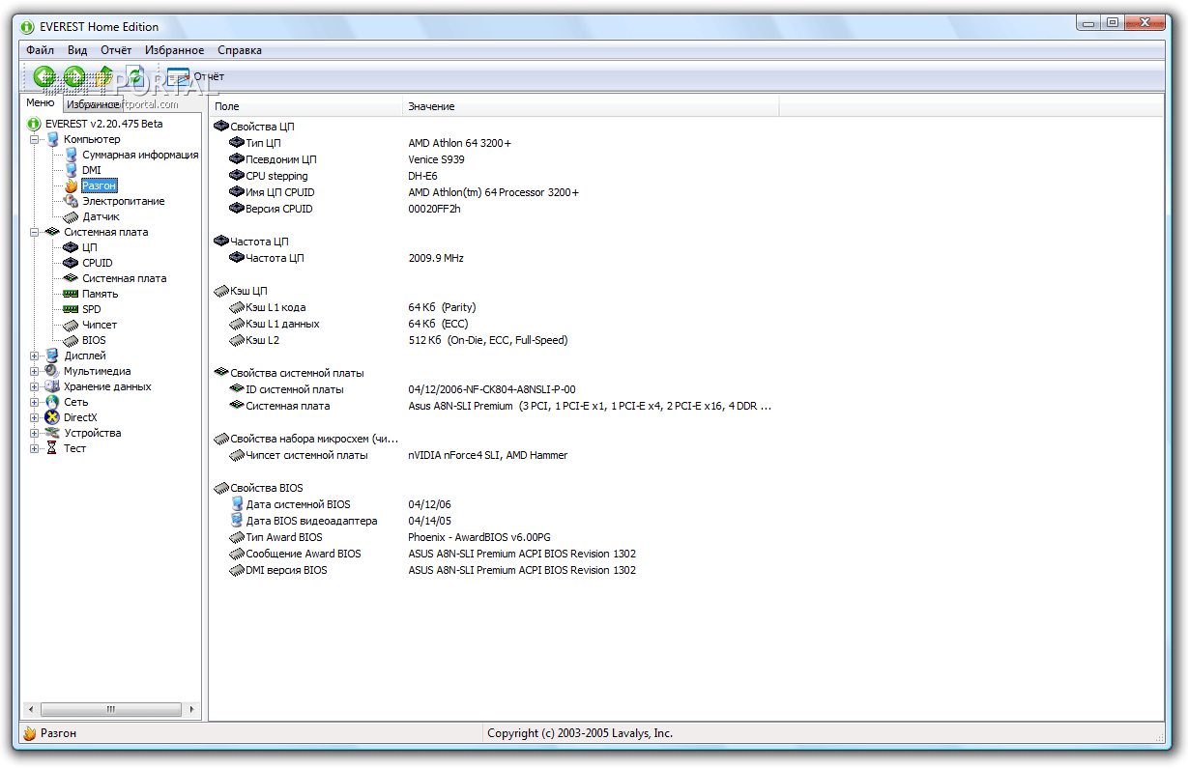1188x769 pixels.
Task: Click the Электропитание power icon
Action: tap(71, 201)
